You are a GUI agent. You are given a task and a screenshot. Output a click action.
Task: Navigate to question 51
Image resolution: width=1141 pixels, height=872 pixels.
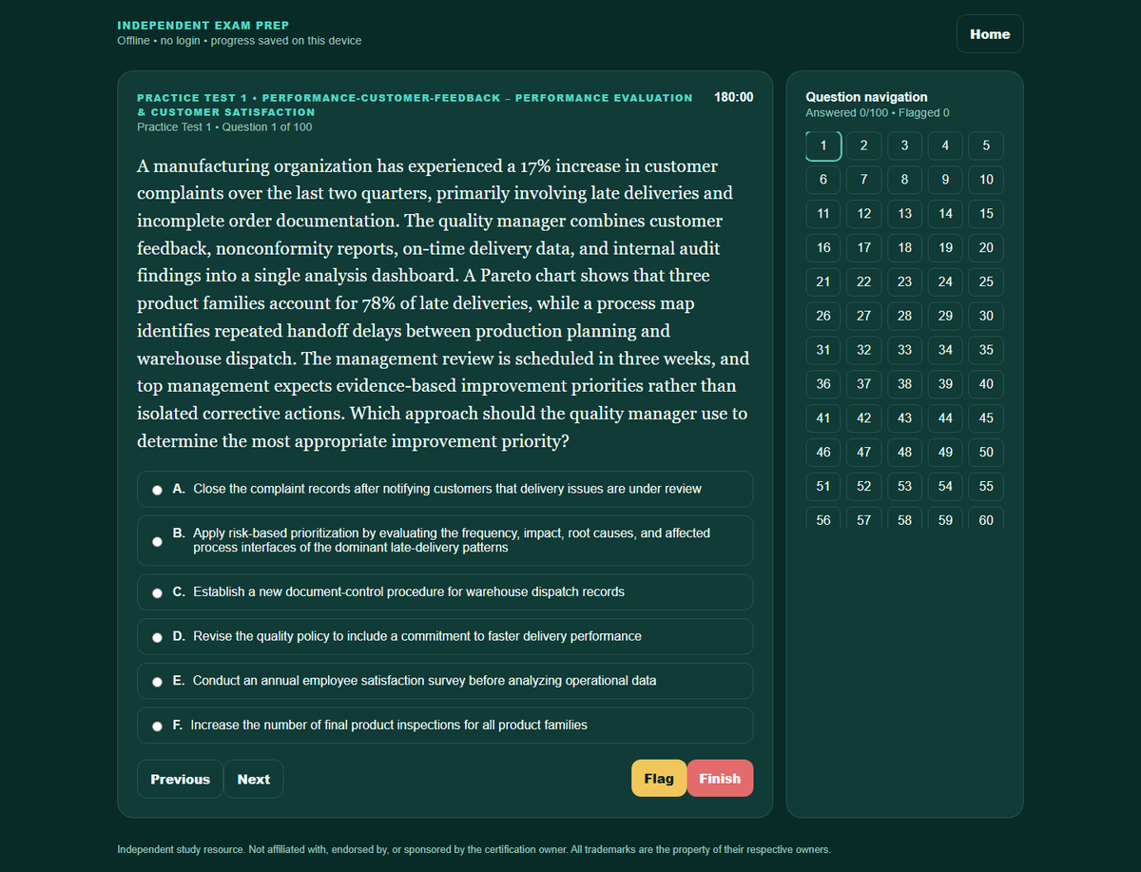(823, 488)
